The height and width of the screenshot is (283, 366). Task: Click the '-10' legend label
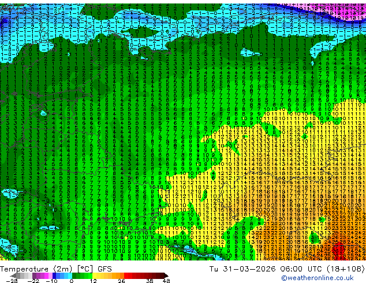point(51,281)
